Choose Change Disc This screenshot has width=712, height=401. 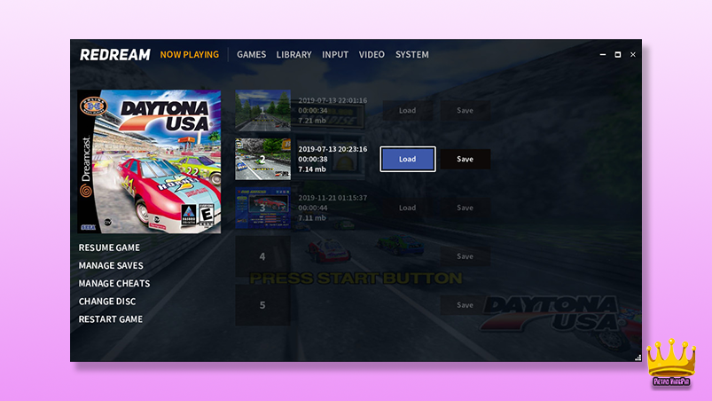(x=107, y=301)
